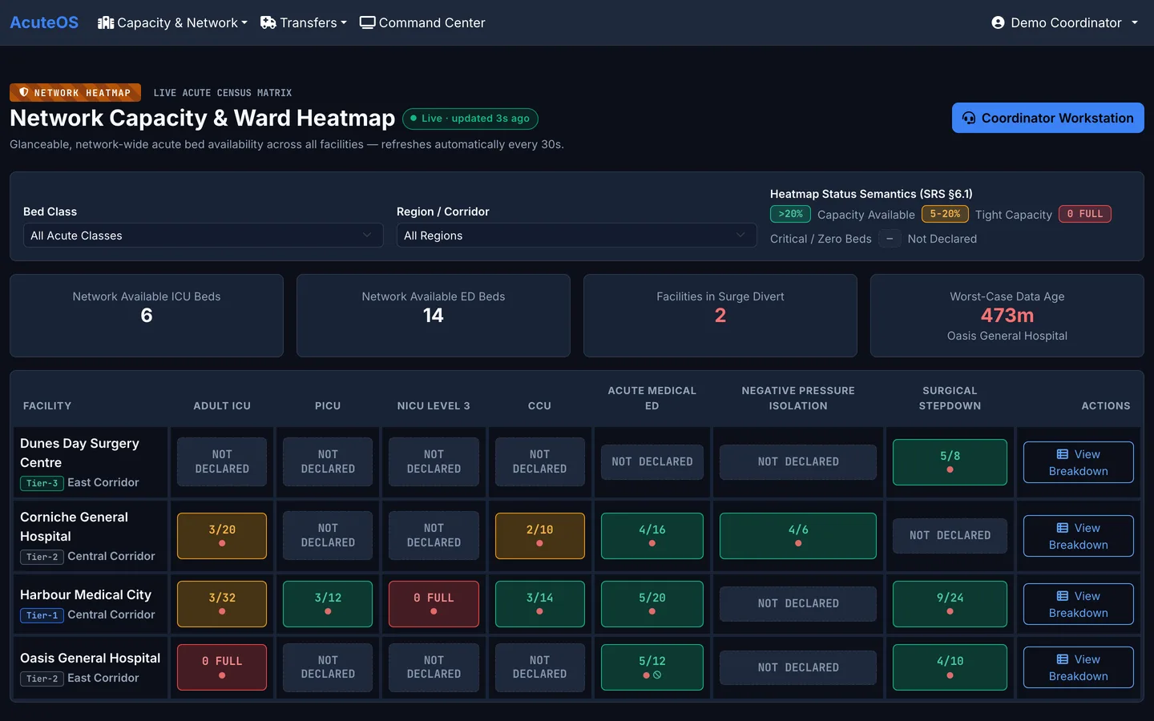Click the Network Available ED Beds card

434,316
